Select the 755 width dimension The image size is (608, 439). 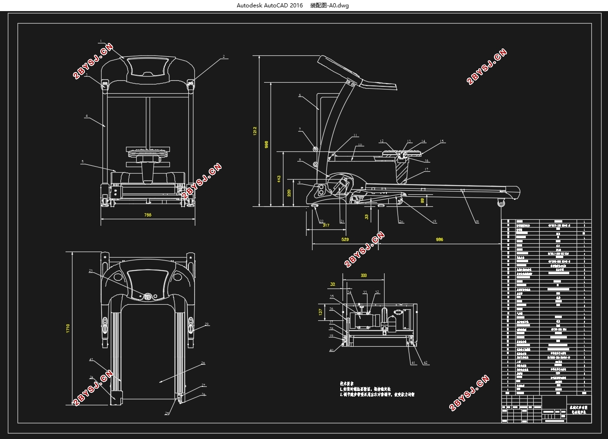(148, 215)
